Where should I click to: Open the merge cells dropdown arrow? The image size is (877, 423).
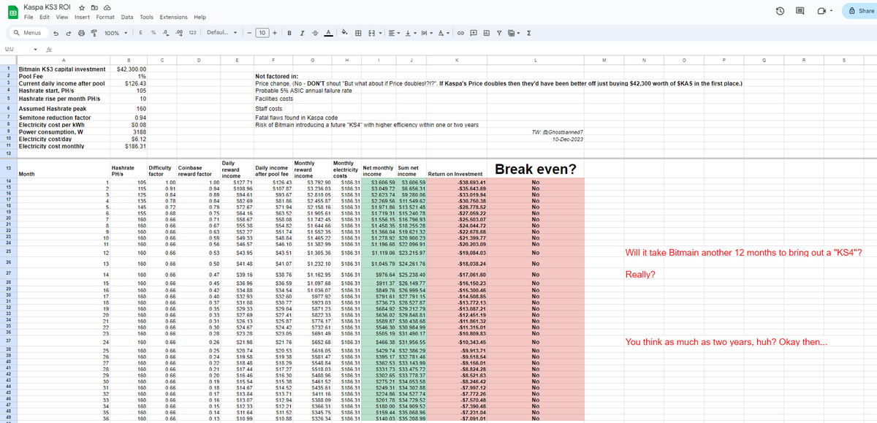point(379,33)
